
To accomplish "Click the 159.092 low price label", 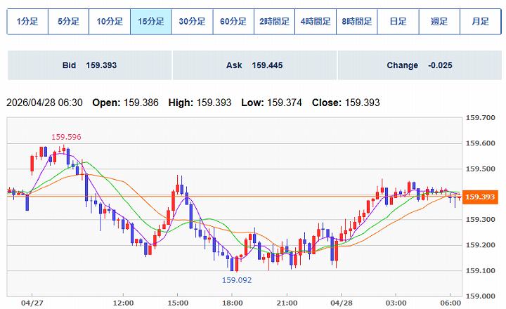I will coord(237,280).
